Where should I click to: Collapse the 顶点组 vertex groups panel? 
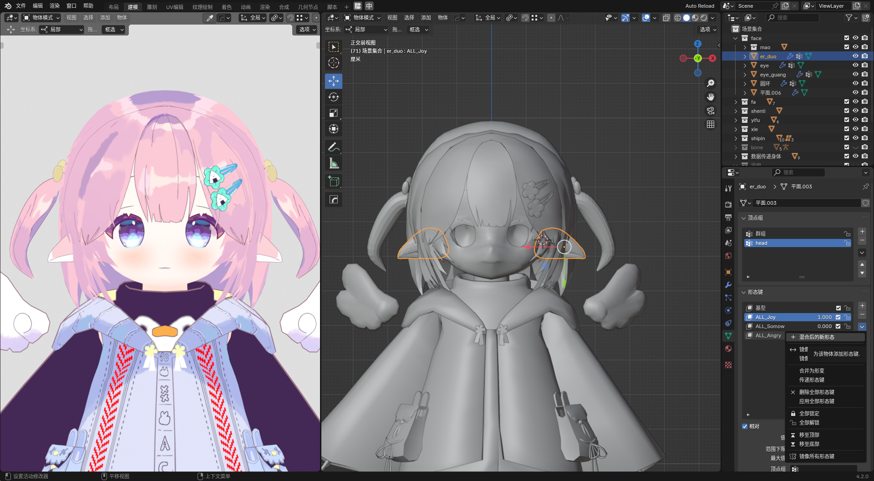click(744, 218)
